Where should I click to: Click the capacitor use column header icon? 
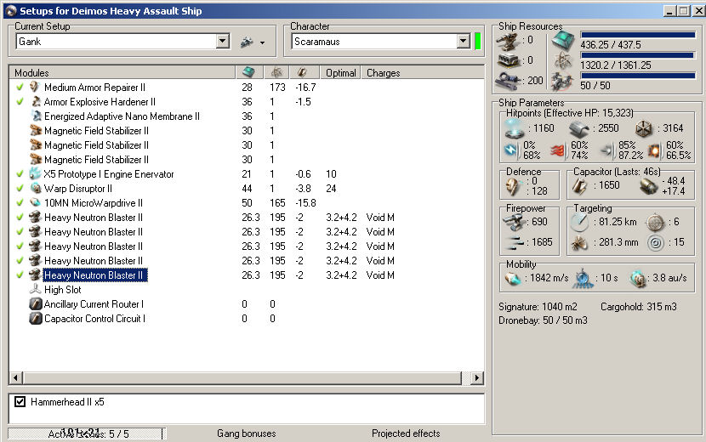[302, 72]
